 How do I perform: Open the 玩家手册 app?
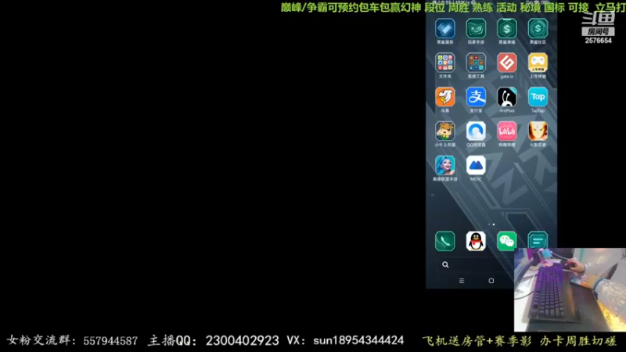(x=476, y=29)
